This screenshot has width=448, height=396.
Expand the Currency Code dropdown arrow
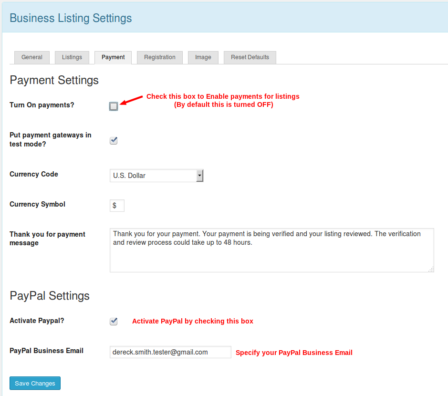pos(200,176)
